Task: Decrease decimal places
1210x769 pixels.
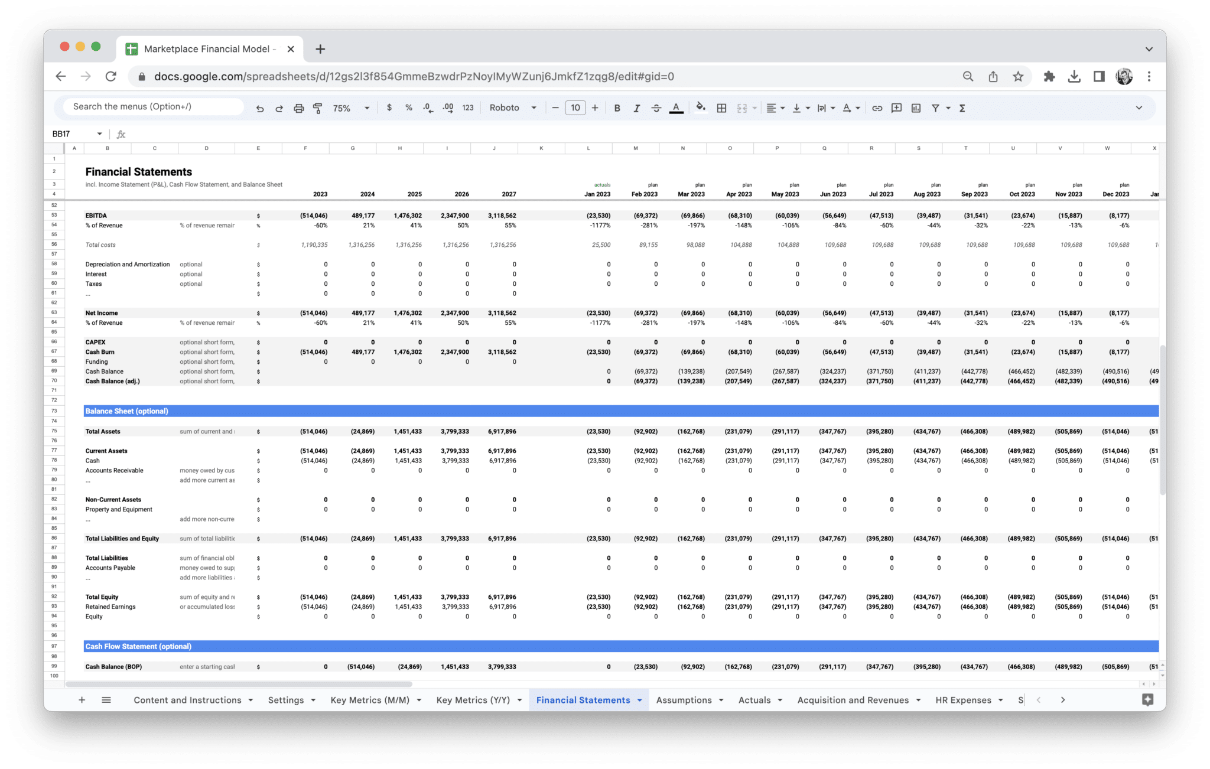Action: tap(427, 107)
